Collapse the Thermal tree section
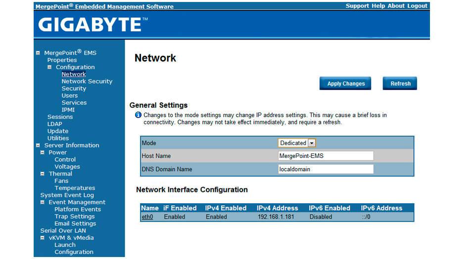Image resolution: width=475 pixels, height=259 pixels. click(43, 174)
